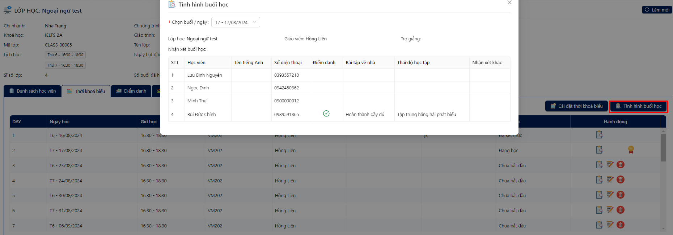
Task: Delete the 23/08/2024 session
Action: (621, 165)
